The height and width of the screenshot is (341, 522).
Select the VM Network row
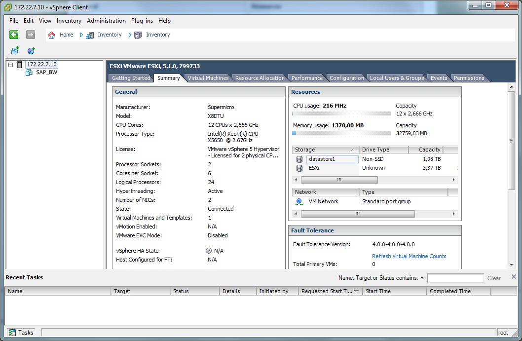(375, 201)
